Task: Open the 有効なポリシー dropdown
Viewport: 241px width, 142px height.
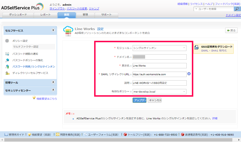Action: [x=159, y=92]
